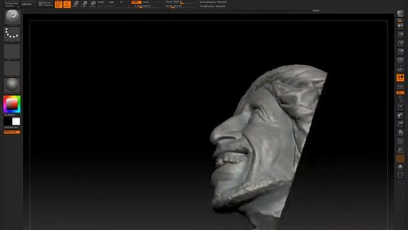Enable Rgb paint mode
Screen dimensions: 408x230
[112, 2]
